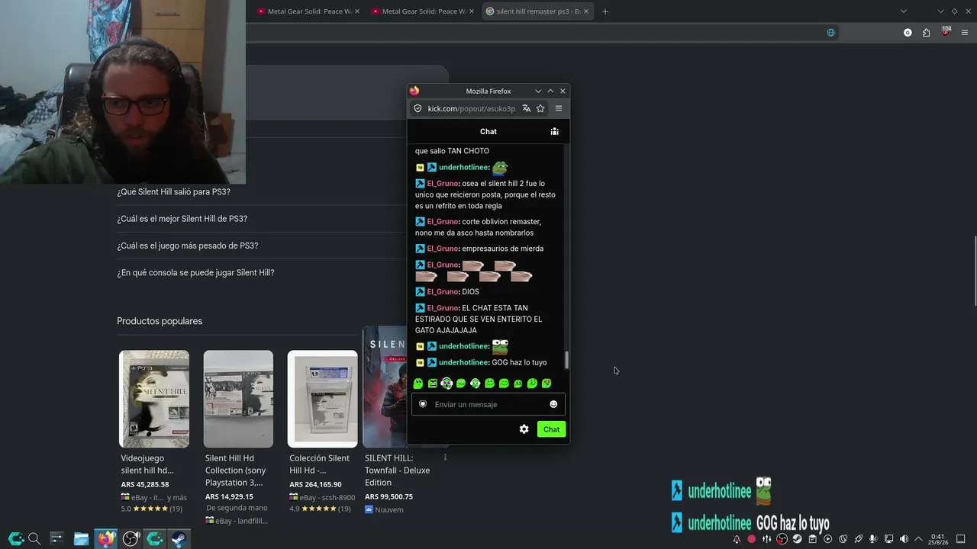Click 'Productos populares' heading
This screenshot has width=977, height=549.
tap(160, 322)
